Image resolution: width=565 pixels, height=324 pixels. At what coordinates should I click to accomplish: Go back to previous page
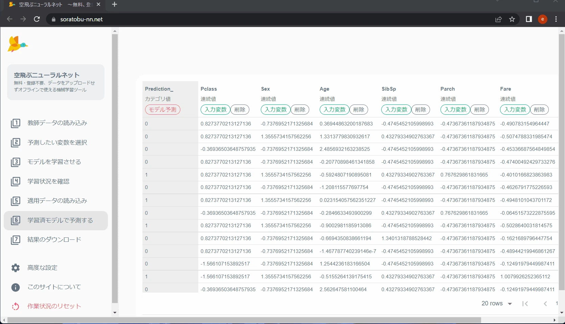tap(10, 19)
